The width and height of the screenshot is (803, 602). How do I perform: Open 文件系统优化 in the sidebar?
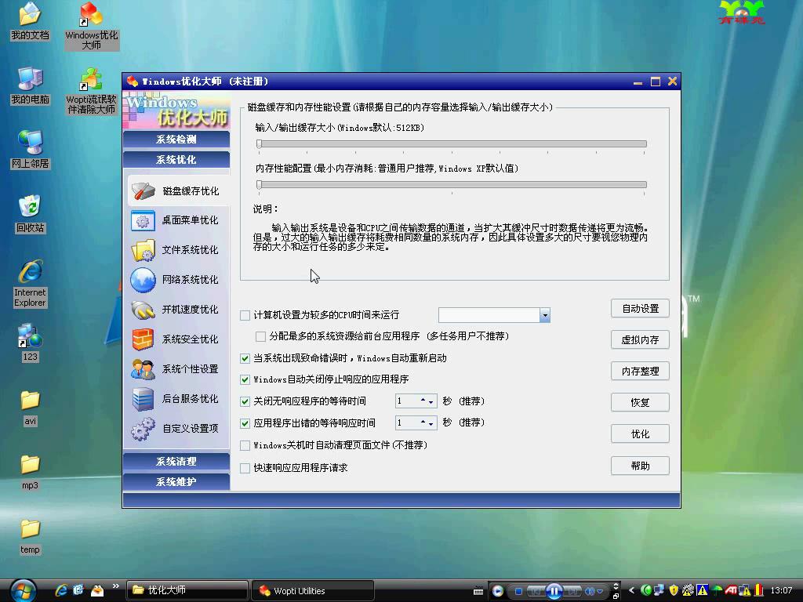pyautogui.click(x=175, y=250)
